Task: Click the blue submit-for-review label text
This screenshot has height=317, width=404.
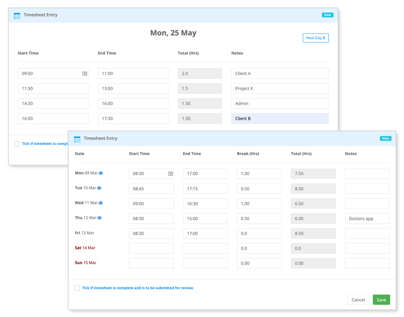Action: [138, 288]
